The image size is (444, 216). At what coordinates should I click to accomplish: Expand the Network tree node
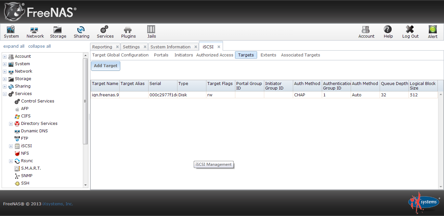(5, 71)
